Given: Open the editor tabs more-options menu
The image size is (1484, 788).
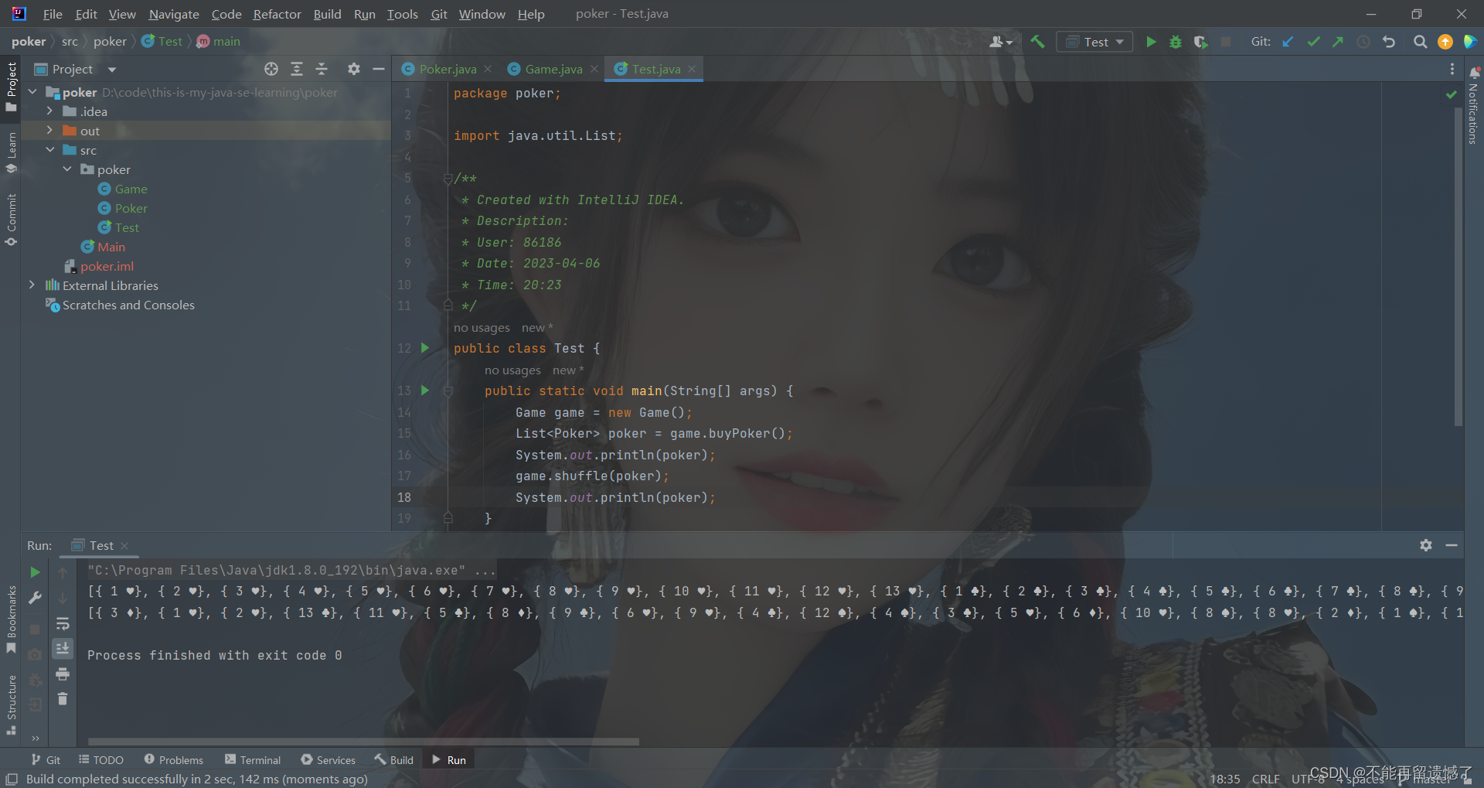Looking at the screenshot, I should click(1452, 69).
